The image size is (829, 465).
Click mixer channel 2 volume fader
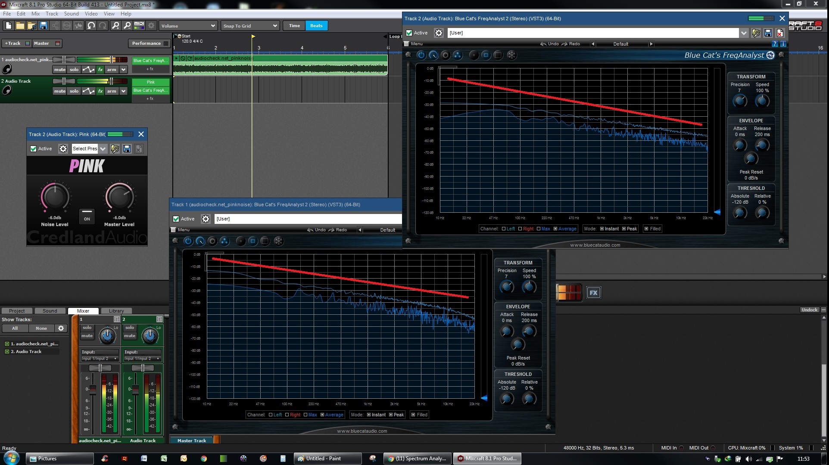(x=135, y=390)
